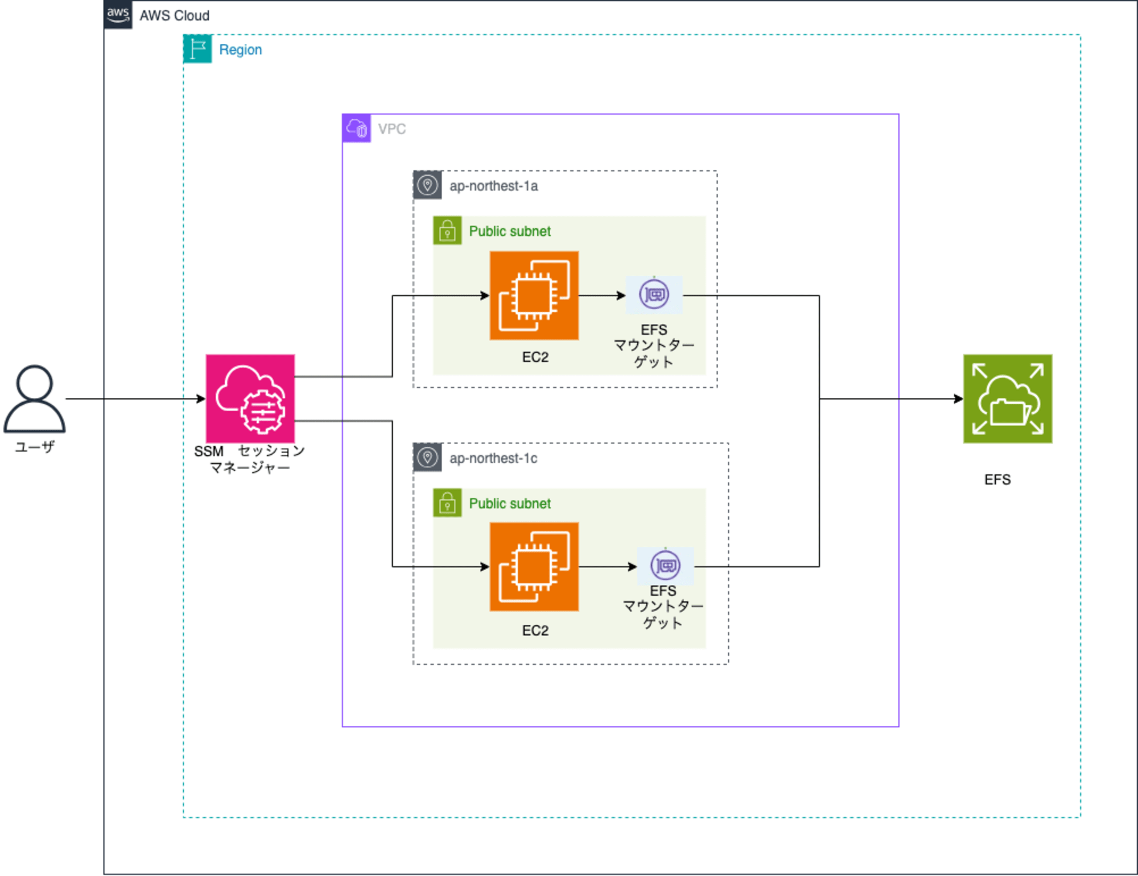Click Public subnet lock icon in ap-northest-1c

[447, 503]
